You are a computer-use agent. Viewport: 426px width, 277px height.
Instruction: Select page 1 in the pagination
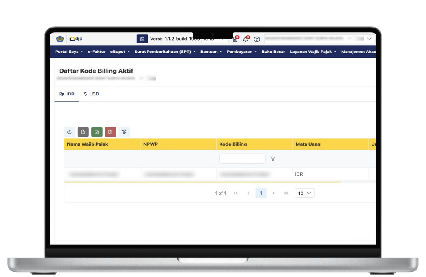[x=261, y=193]
